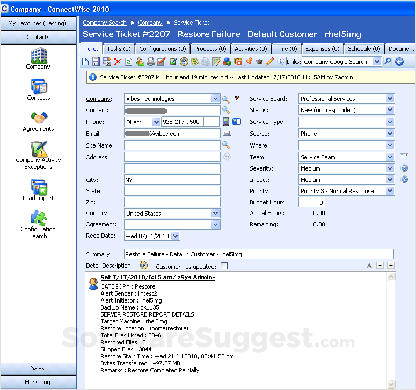Open the Sales section in sidebar
Viewport: 416px width, 390px height.
point(38,368)
